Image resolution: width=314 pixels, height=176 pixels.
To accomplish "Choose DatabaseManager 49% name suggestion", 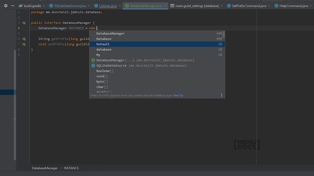I will click(x=157, y=34).
